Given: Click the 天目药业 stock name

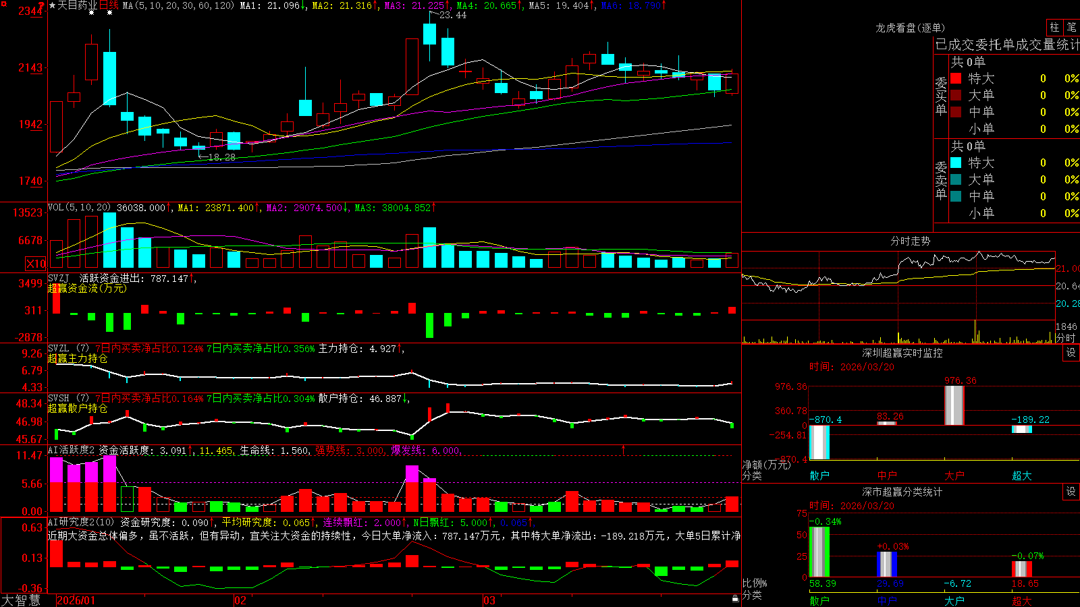Looking at the screenshot, I should coord(78,5).
